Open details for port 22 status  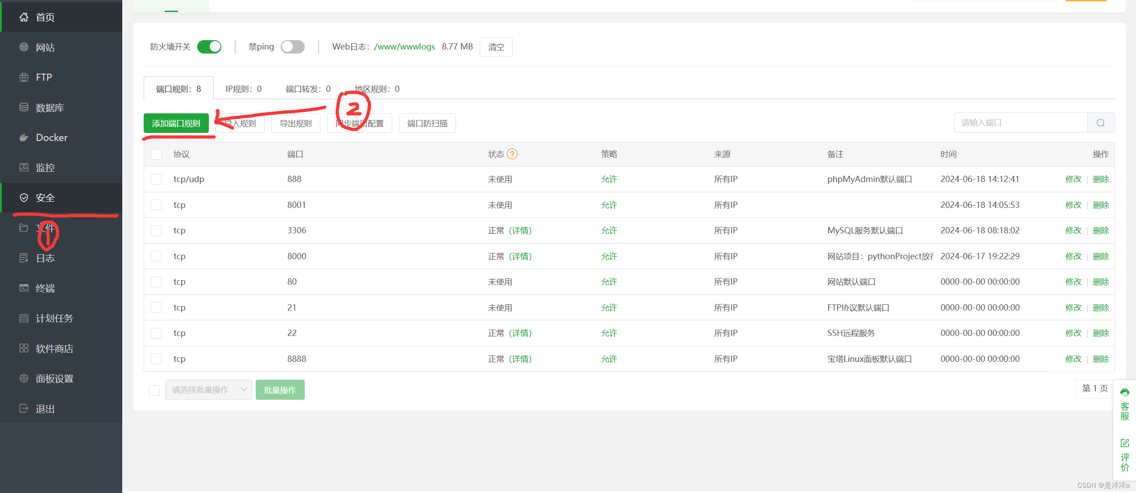point(520,333)
